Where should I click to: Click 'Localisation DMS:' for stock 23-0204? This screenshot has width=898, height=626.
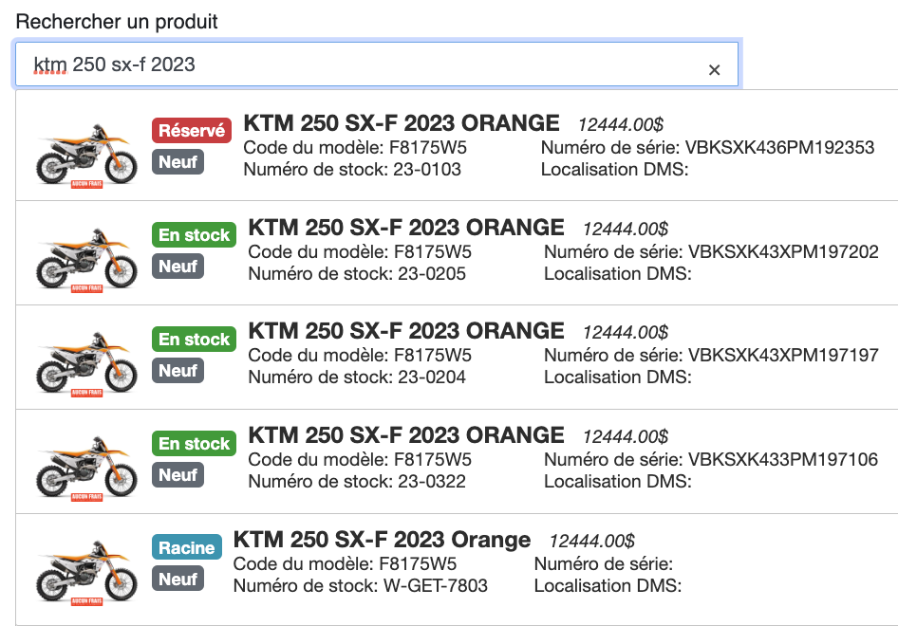(618, 377)
